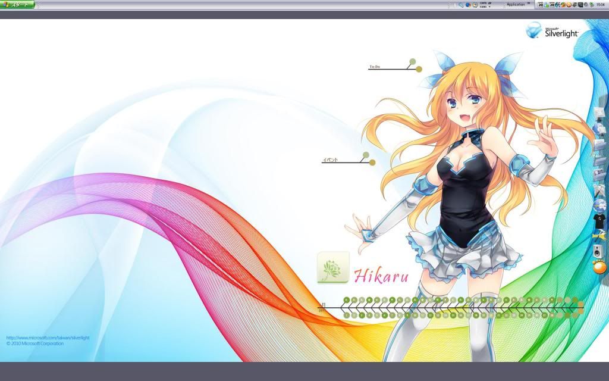Screen dimensions: 609x381
Task: Click the wrench tool icon in the taskbar
Action: [461, 5]
